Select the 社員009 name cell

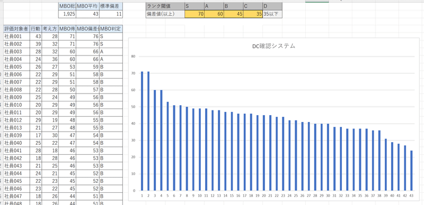click(16, 97)
